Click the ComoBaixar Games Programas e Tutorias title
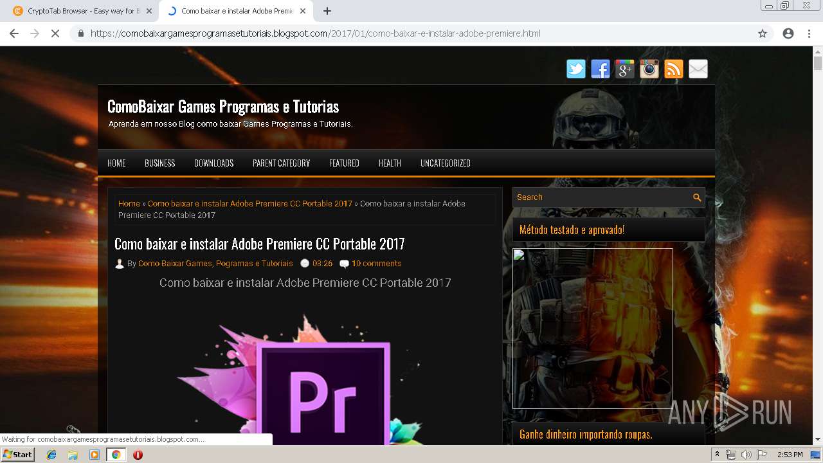 pyautogui.click(x=223, y=106)
